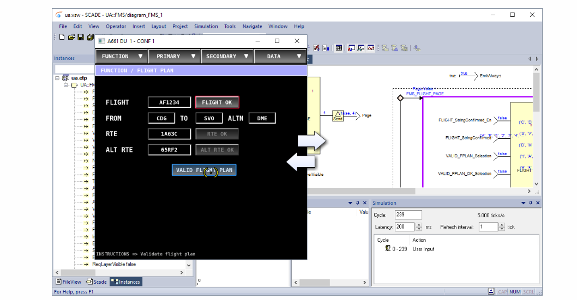Click the Send triangle block in diagram

click(338, 115)
